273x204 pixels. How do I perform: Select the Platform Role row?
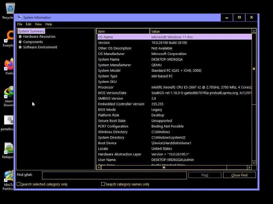tap(174, 115)
